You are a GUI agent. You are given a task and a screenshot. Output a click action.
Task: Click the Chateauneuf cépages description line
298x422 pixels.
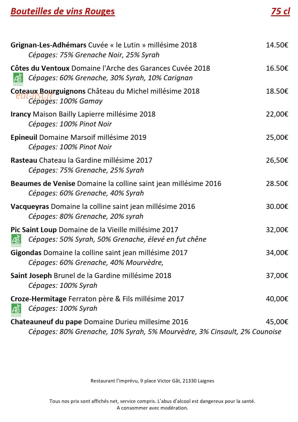[x=155, y=332]
